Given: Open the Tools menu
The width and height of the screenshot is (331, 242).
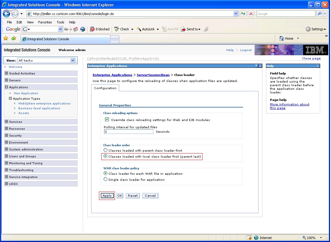Looking at the screenshot, I should pyautogui.click(x=60, y=22).
